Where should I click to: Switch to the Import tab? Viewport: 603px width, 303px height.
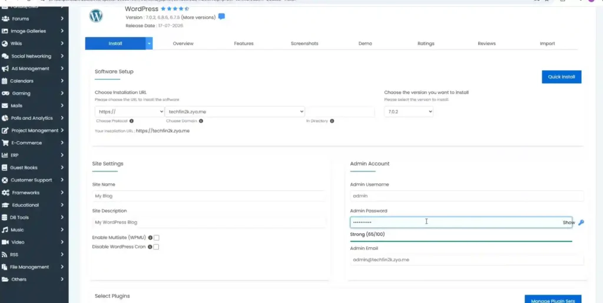click(x=547, y=43)
